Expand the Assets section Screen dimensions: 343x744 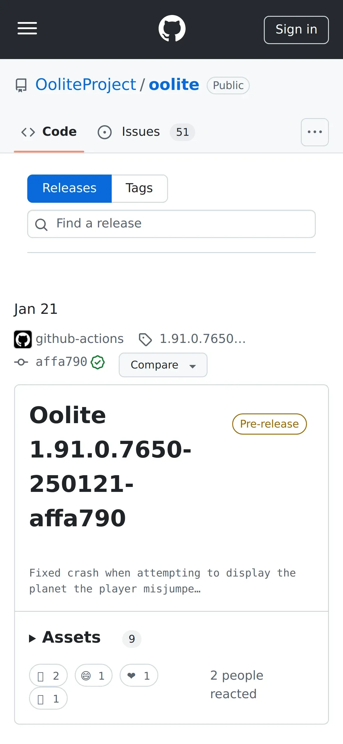tap(65, 638)
